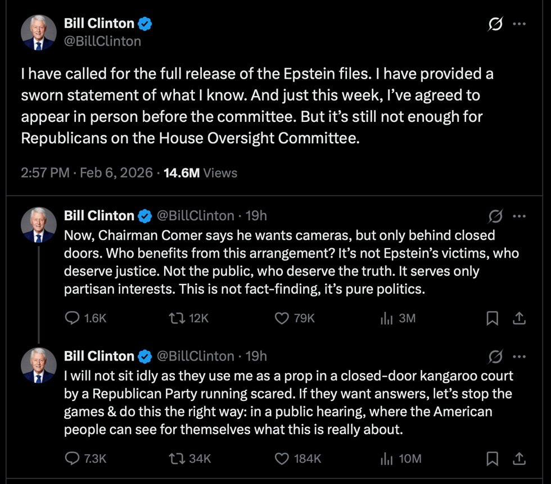This screenshot has width=551, height=484.
Task: Share the Chairman Comer tweet
Action: point(519,318)
